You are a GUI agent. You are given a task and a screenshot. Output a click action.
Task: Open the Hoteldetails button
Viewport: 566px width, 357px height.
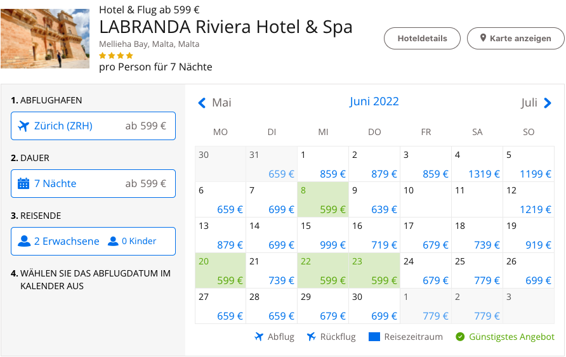pos(422,38)
